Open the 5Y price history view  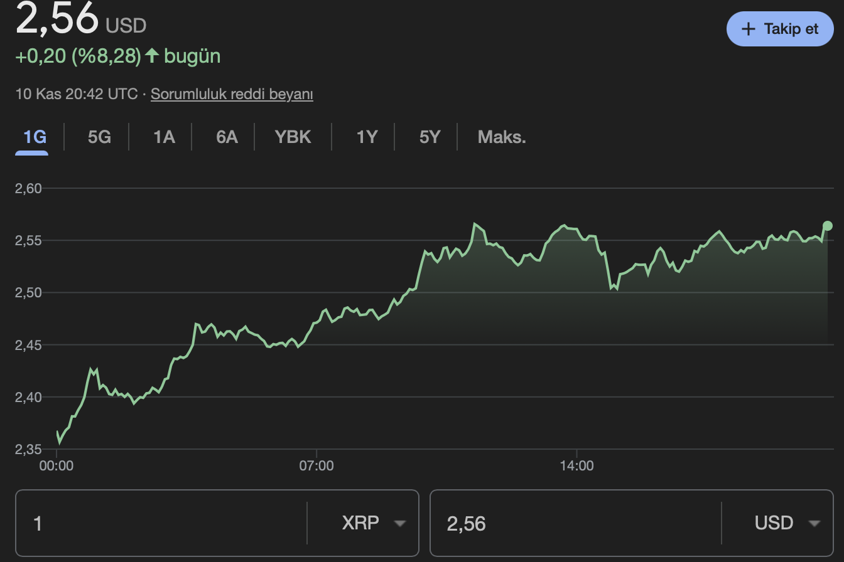pyautogui.click(x=430, y=137)
